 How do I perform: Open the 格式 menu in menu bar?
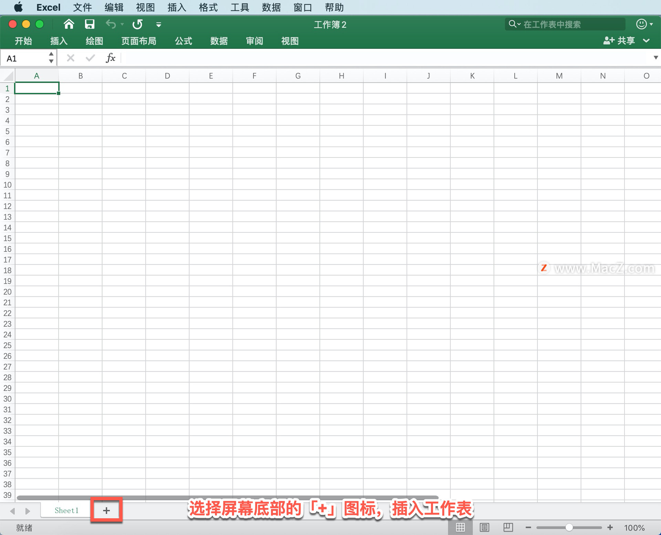pos(208,7)
